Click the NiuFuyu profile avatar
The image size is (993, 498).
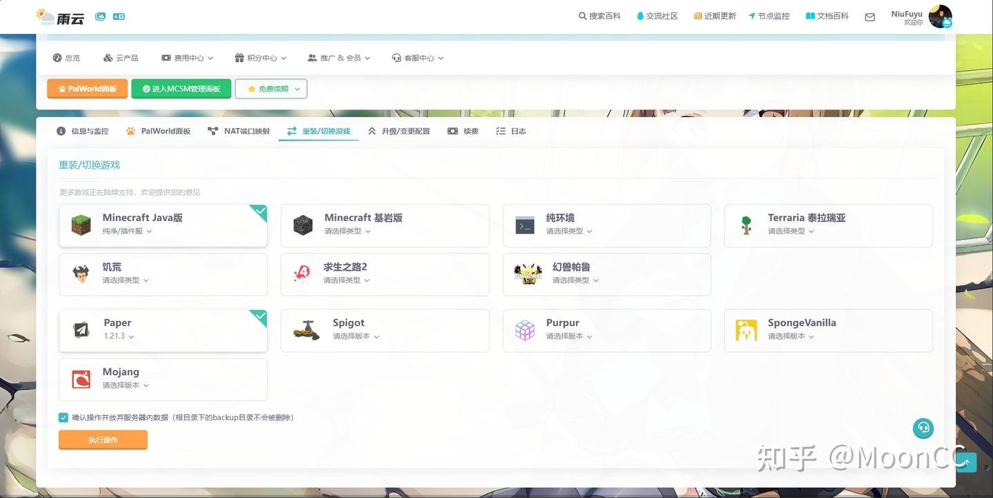click(941, 17)
